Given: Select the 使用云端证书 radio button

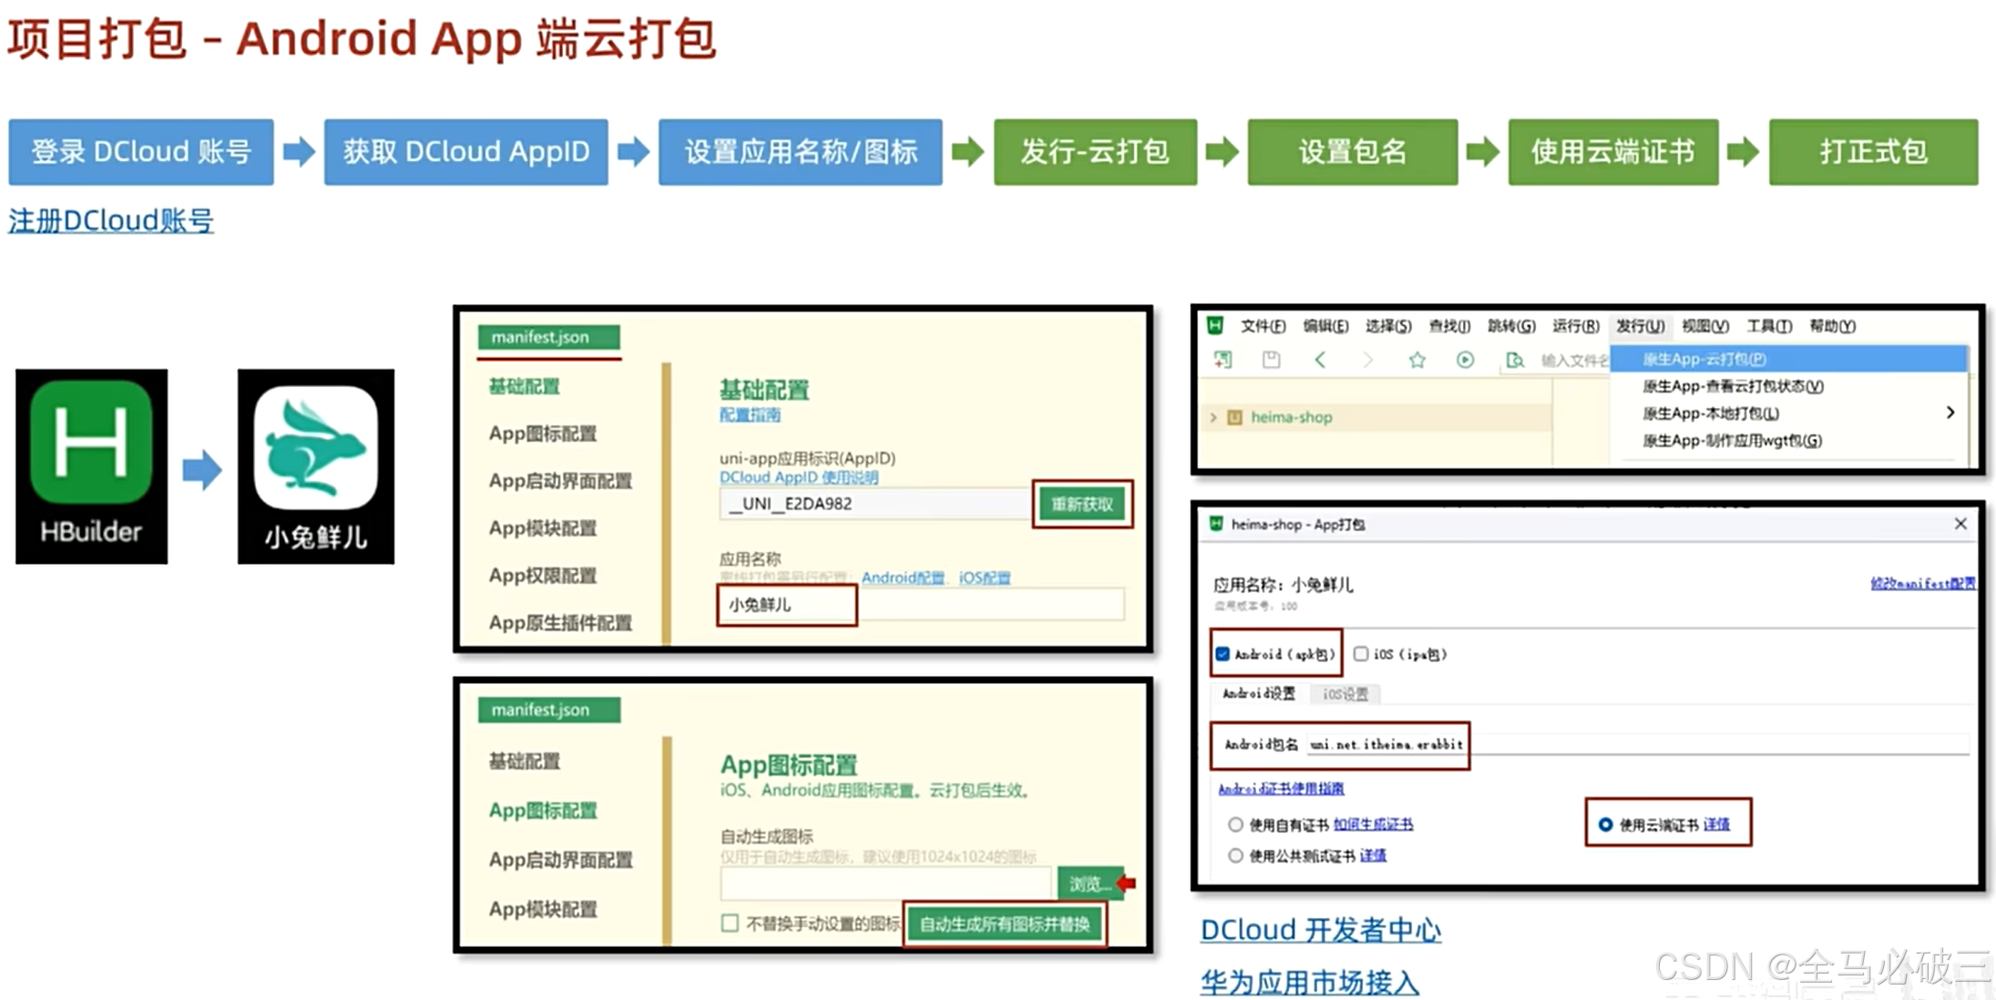Looking at the screenshot, I should pyautogui.click(x=1605, y=824).
